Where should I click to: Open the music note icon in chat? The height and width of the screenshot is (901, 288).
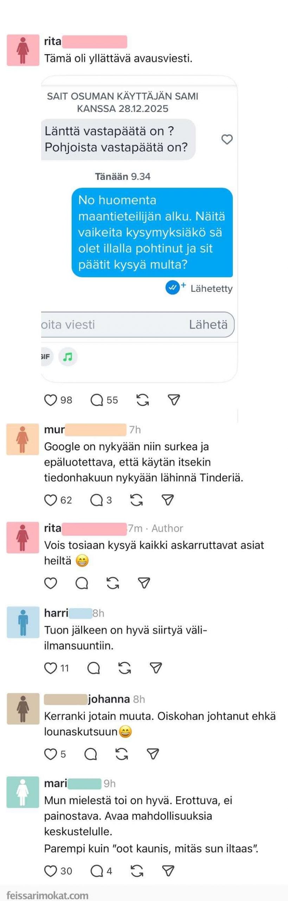click(68, 357)
